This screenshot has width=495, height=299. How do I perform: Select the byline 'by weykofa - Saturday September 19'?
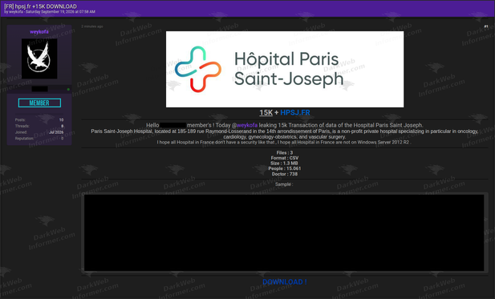[x=50, y=12]
